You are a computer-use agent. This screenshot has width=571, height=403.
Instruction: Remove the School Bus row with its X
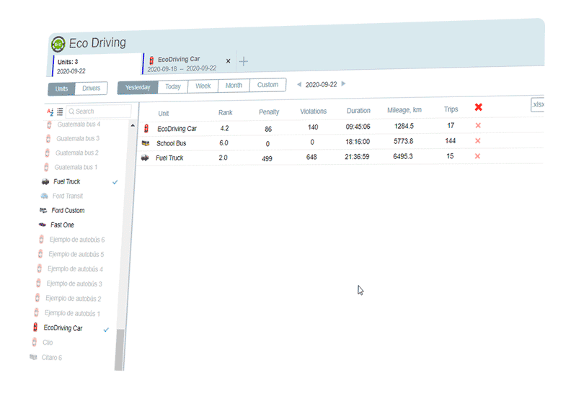click(477, 141)
